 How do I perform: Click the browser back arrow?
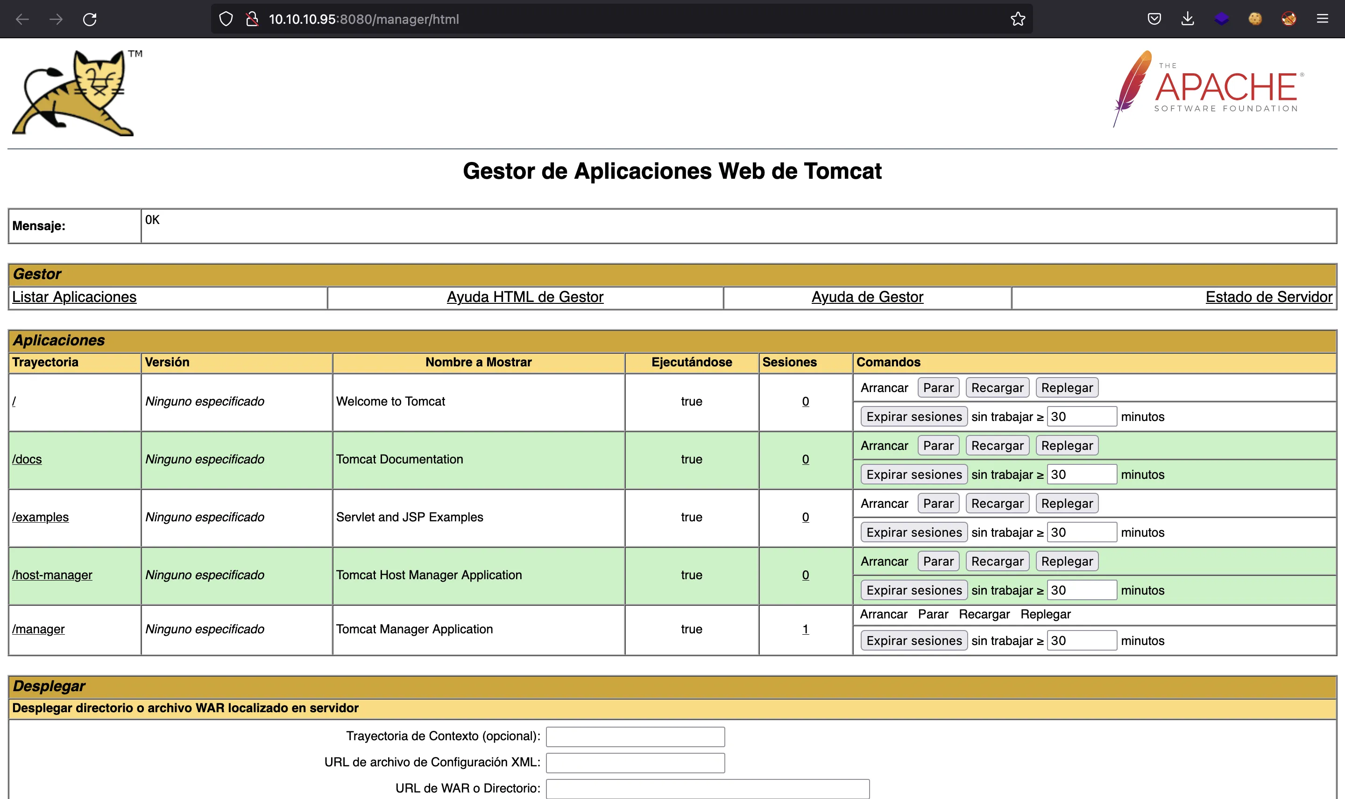coord(22,20)
